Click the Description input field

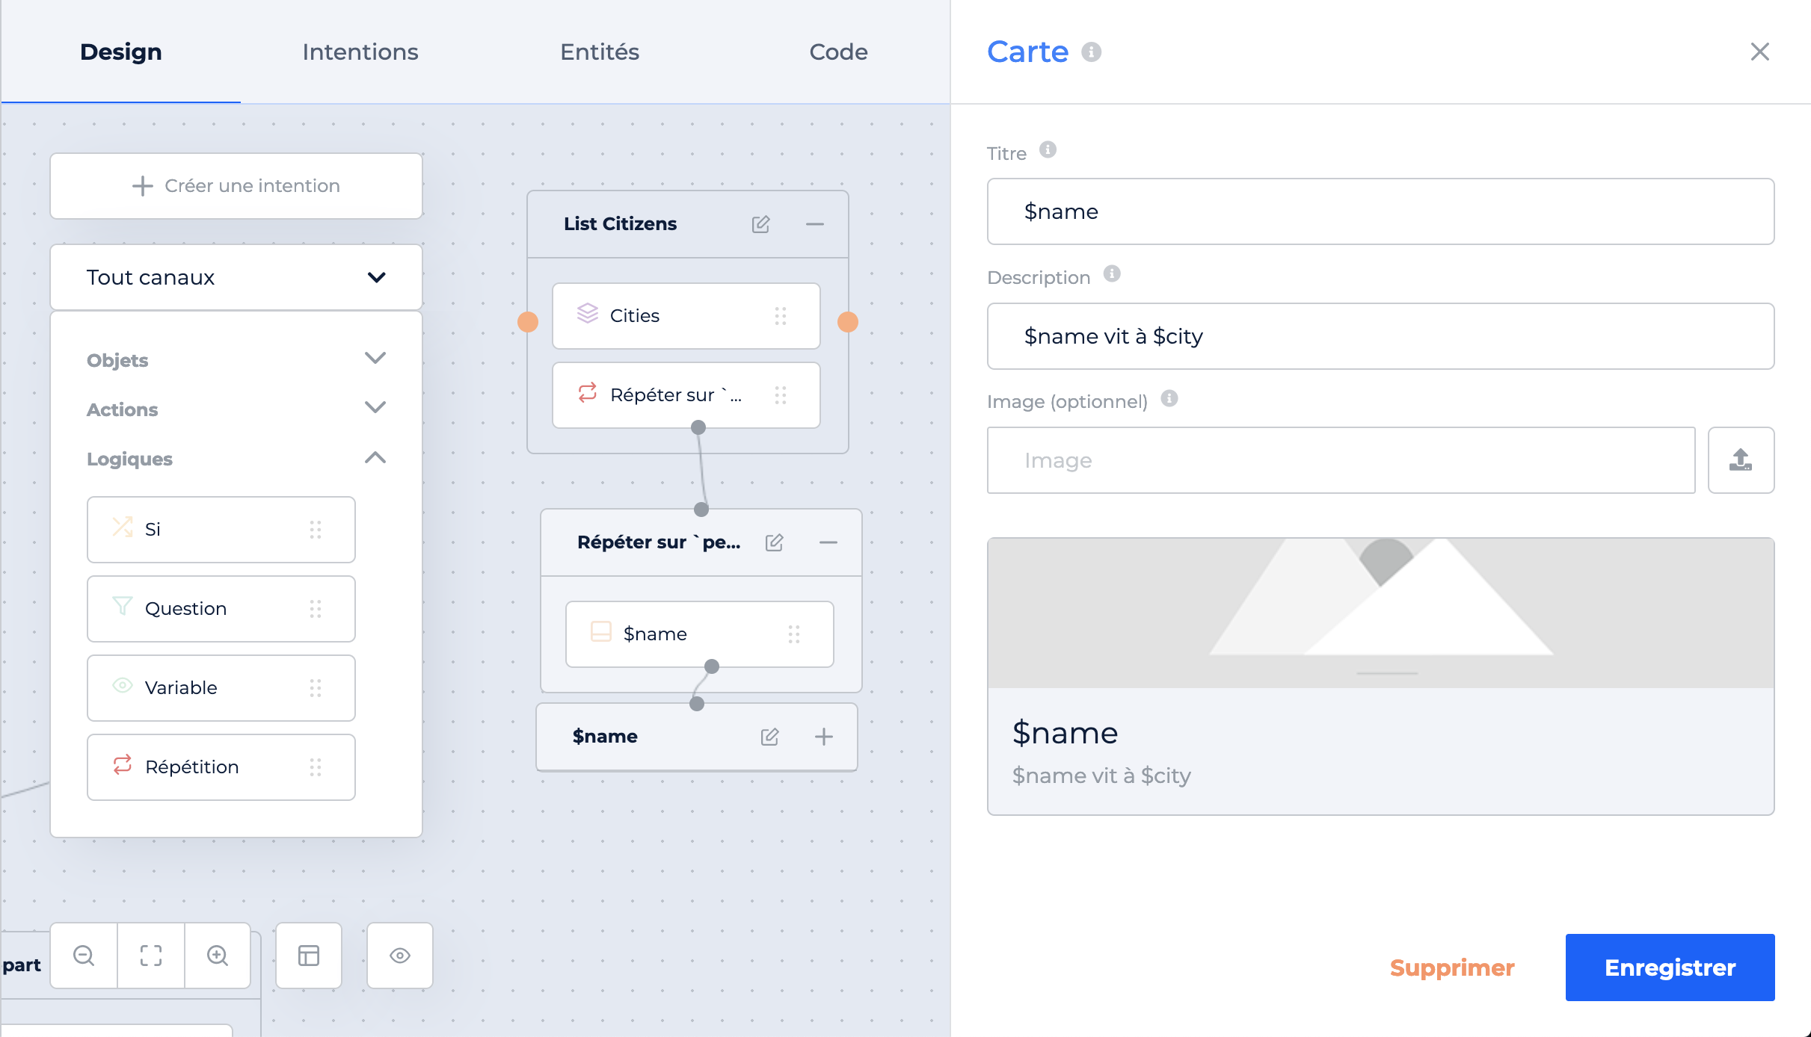click(1380, 336)
